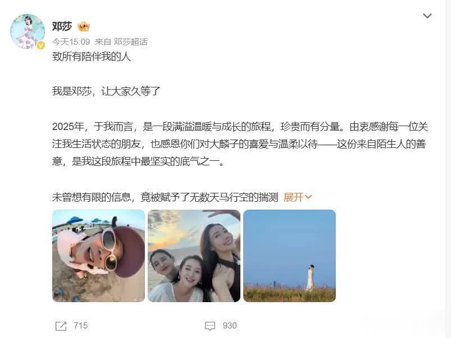The width and height of the screenshot is (451, 338).
Task: Click the gold crown membership badge
Action: 84,27
